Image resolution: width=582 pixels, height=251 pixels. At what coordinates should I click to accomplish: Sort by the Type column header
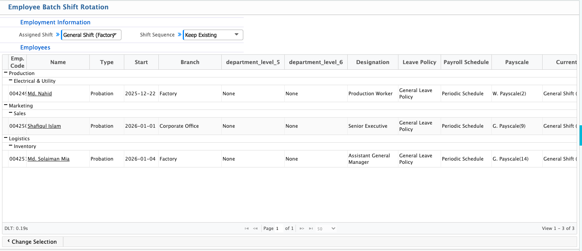pyautogui.click(x=107, y=62)
